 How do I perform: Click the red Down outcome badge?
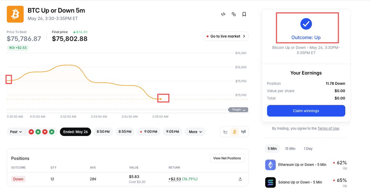click(x=18, y=179)
